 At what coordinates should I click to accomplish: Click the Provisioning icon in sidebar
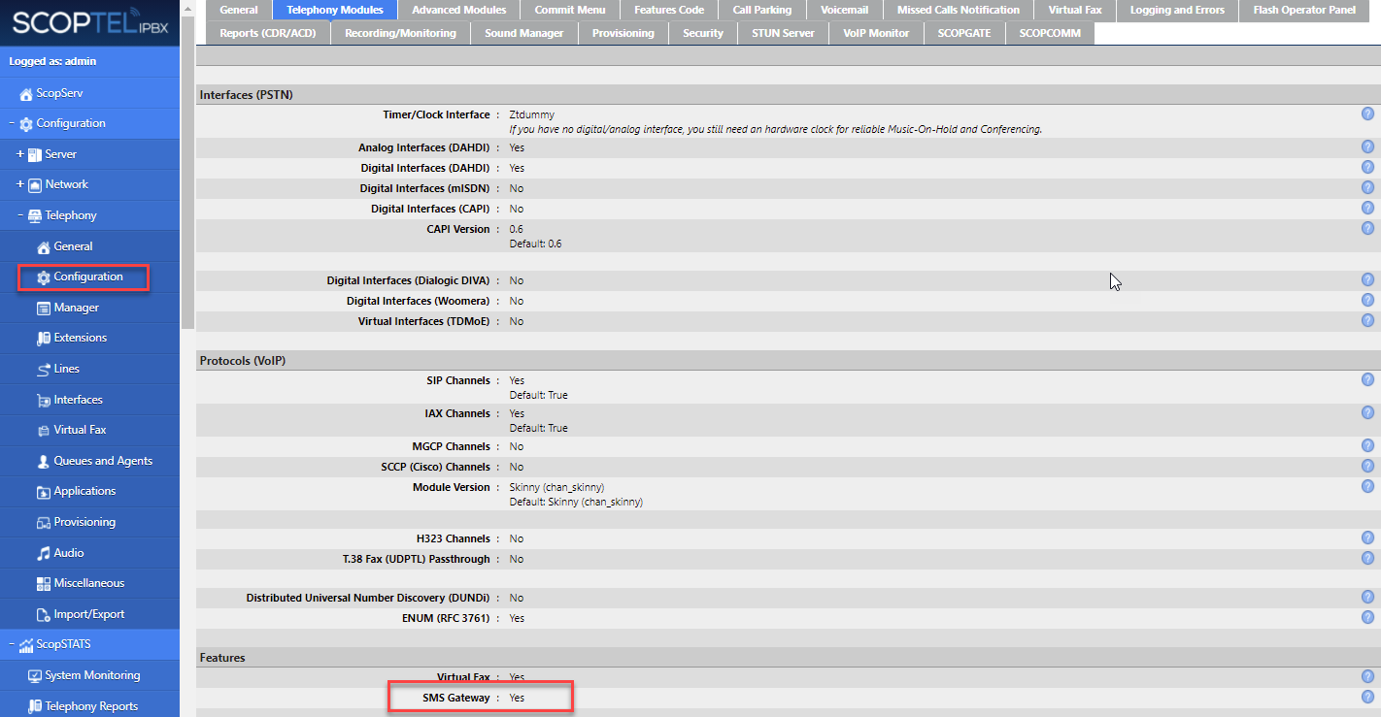44,523
